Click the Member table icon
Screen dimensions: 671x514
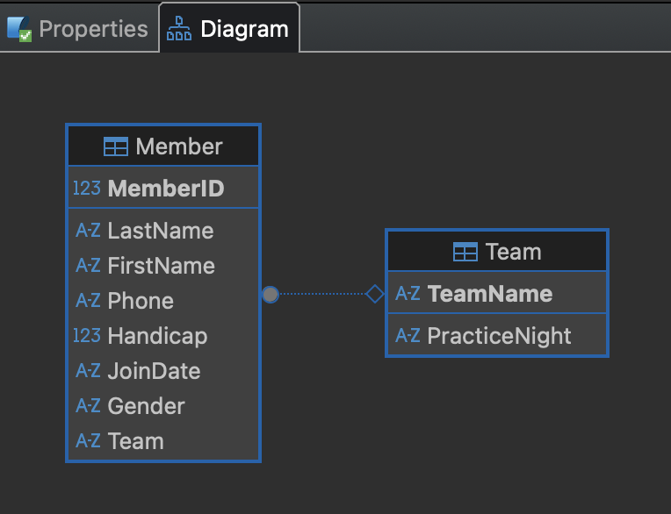coord(115,146)
